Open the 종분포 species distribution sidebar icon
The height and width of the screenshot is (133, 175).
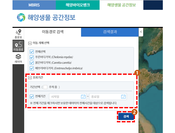click(x=18, y=34)
